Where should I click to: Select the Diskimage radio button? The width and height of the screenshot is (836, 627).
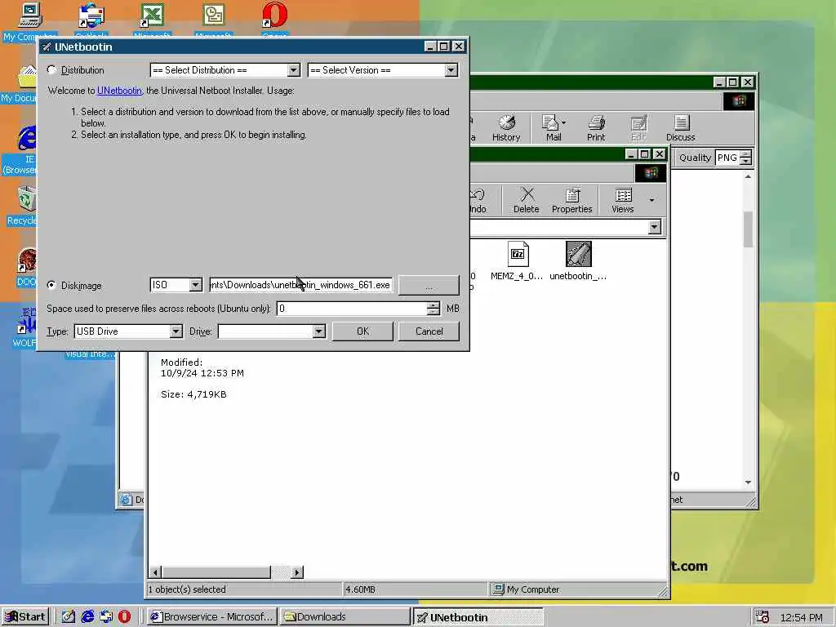coord(51,285)
